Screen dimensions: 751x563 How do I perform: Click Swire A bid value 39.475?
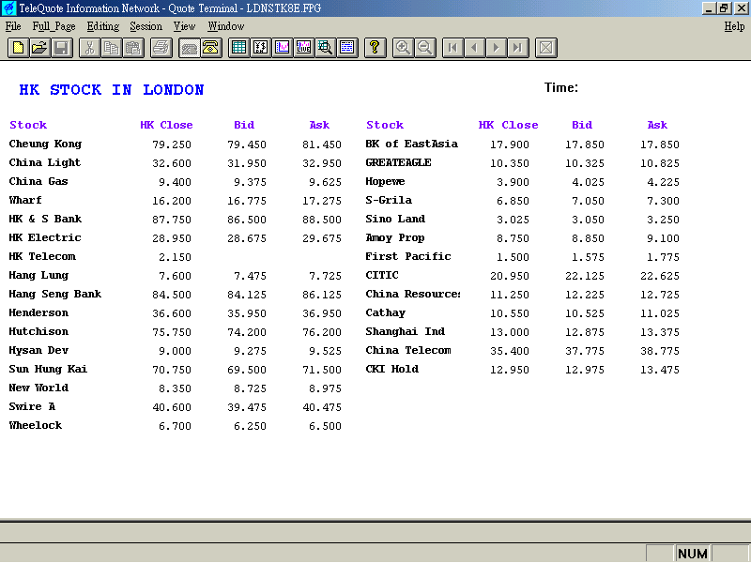pos(247,407)
